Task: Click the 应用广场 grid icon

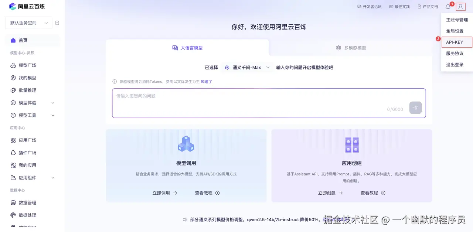Action: pos(13,140)
